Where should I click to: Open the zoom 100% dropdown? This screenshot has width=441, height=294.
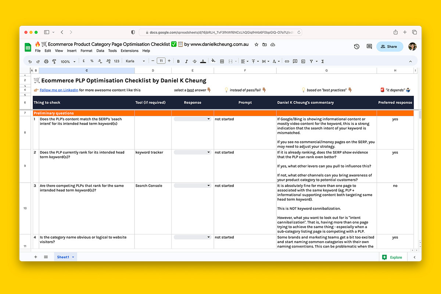coord(68,61)
